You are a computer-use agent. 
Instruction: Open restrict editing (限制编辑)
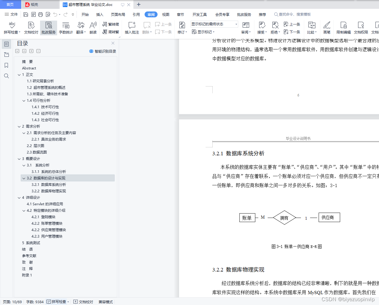click(x=344, y=28)
